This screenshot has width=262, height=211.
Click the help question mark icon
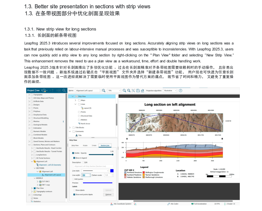181,90
